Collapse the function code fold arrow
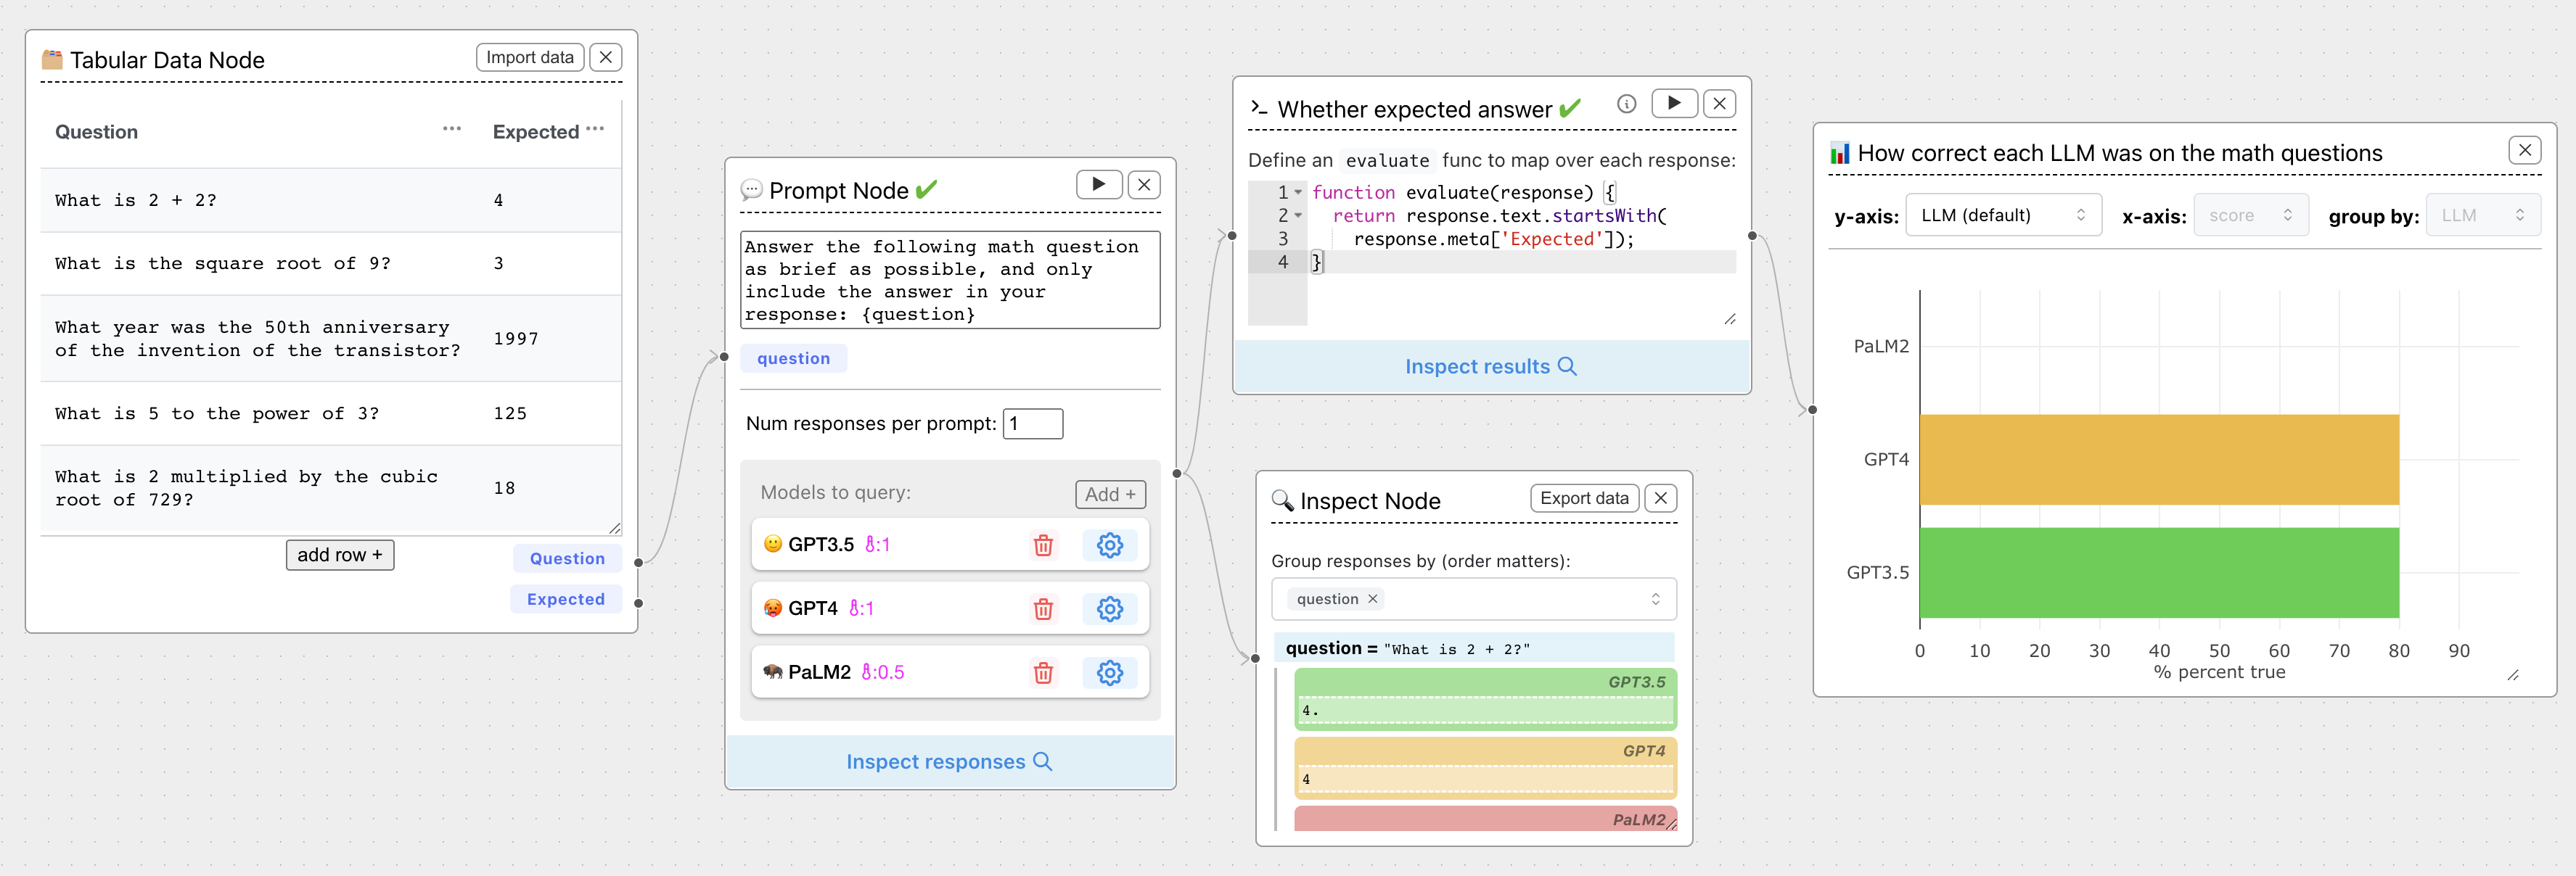 point(1298,191)
